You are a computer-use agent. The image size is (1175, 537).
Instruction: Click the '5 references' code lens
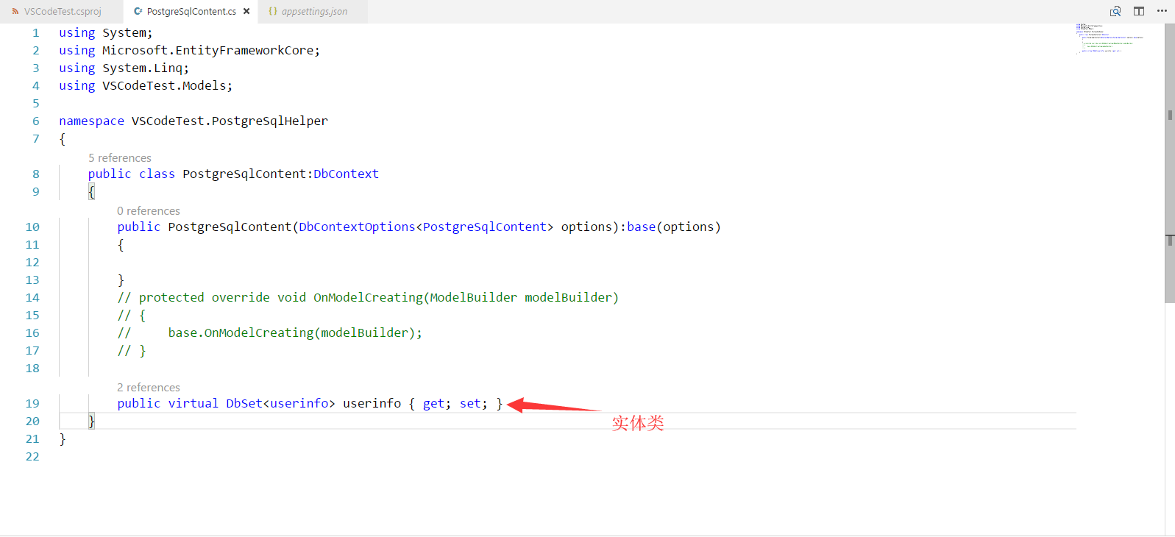(x=120, y=158)
